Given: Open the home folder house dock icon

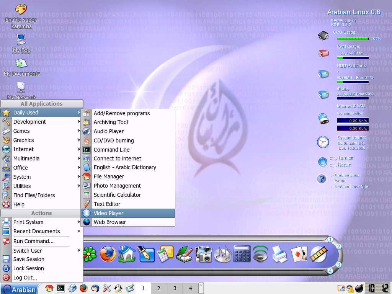Looking at the screenshot, I should click(x=127, y=254).
